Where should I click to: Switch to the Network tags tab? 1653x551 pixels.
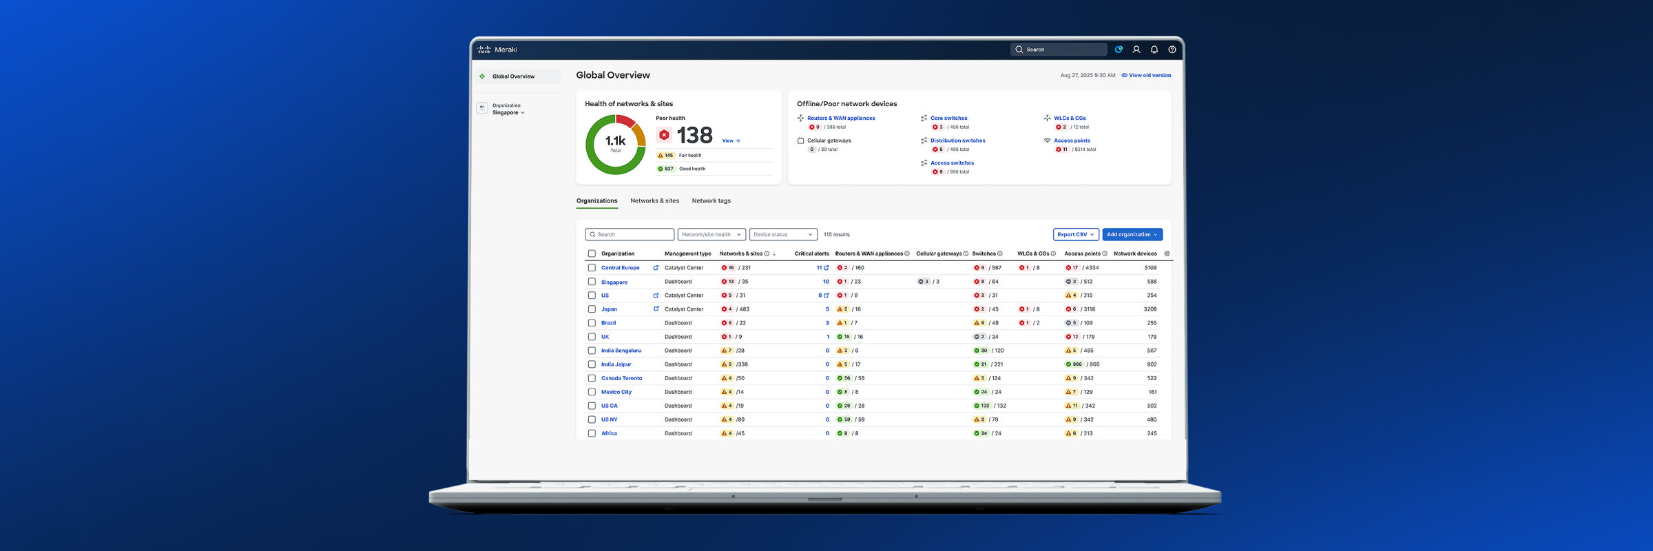(x=711, y=201)
